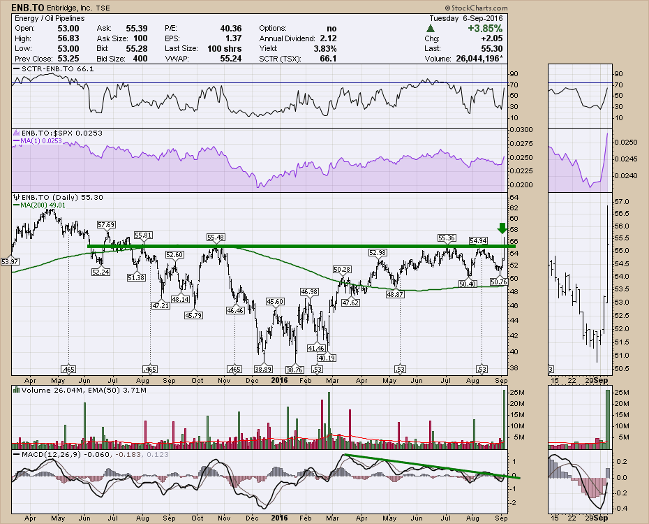Click the Chg value +2.05
Image resolution: width=649 pixels, height=524 pixels.
[x=492, y=38]
